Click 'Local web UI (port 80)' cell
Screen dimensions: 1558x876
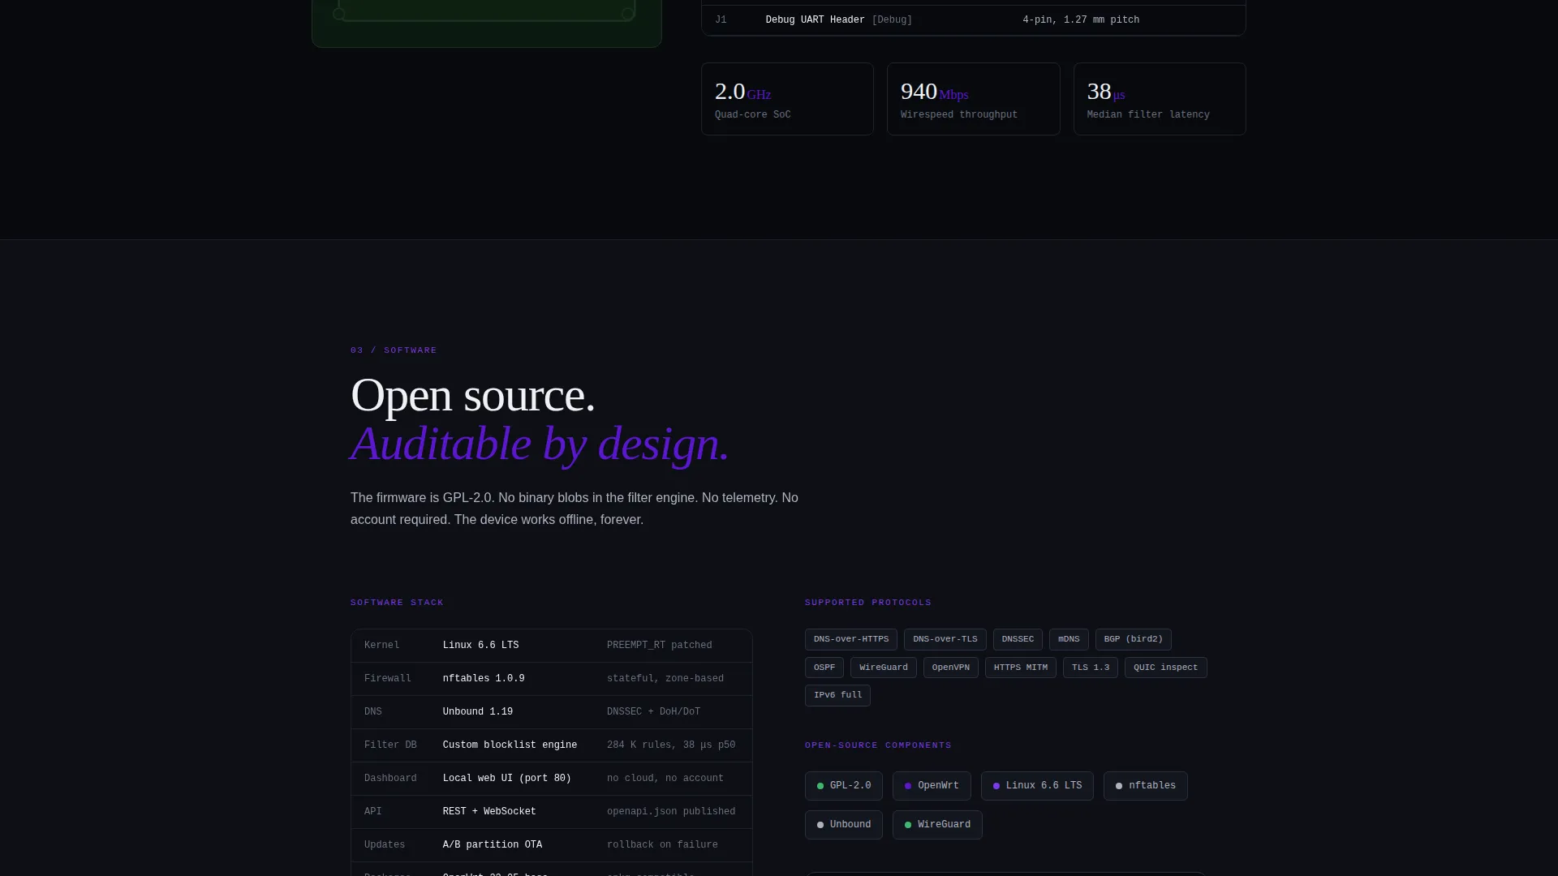pyautogui.click(x=507, y=779)
